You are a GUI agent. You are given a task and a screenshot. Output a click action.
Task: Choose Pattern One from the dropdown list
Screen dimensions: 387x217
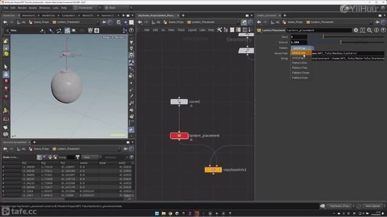point(300,63)
